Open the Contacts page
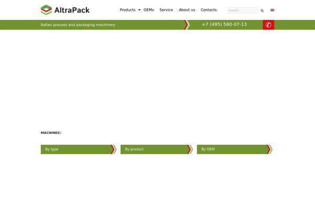Viewport: 315px width, 210px height. click(x=208, y=10)
